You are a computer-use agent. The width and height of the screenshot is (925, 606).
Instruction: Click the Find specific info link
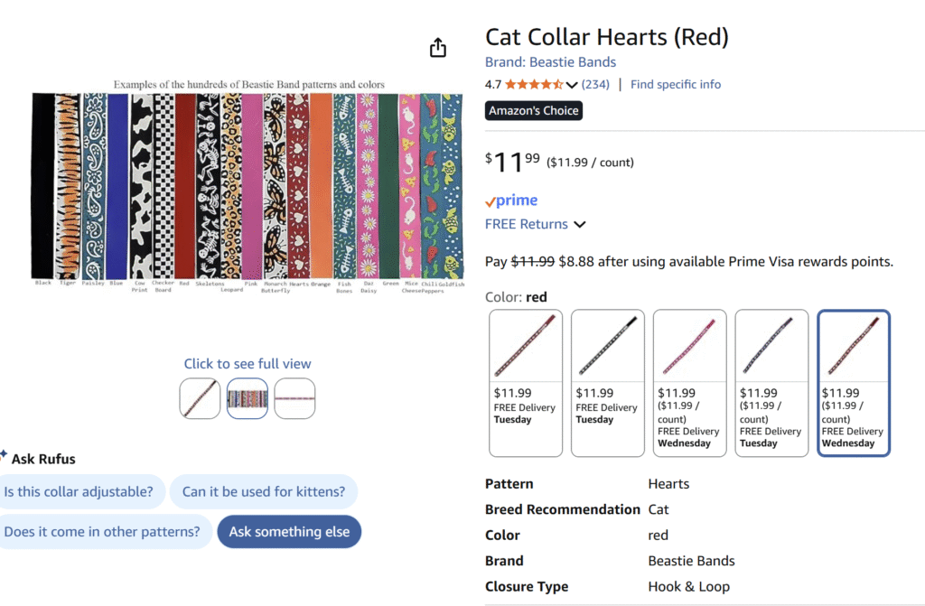pos(676,85)
